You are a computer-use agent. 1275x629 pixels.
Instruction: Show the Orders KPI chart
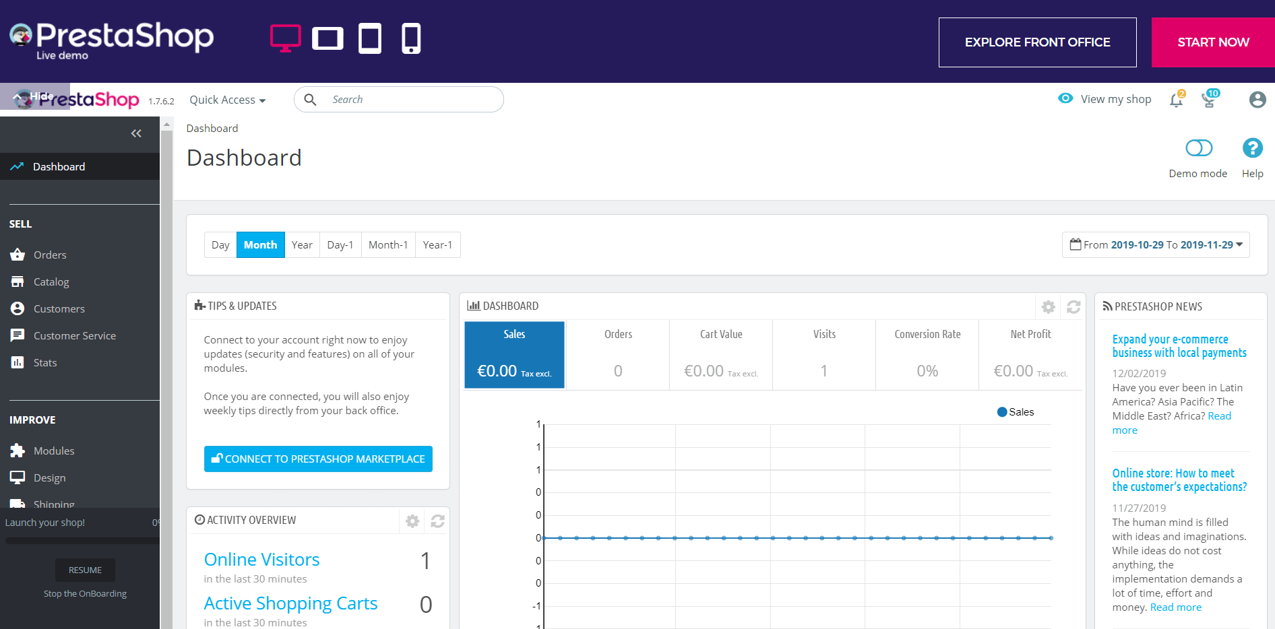click(x=618, y=355)
